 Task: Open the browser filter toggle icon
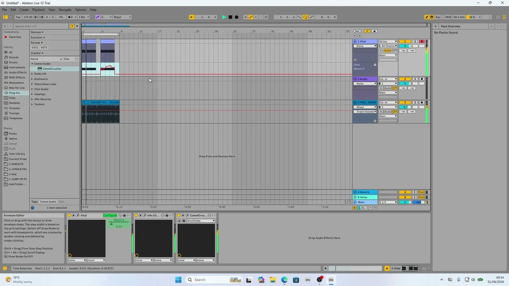(72, 26)
